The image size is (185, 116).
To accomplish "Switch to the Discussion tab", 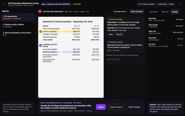I will [153, 12].
